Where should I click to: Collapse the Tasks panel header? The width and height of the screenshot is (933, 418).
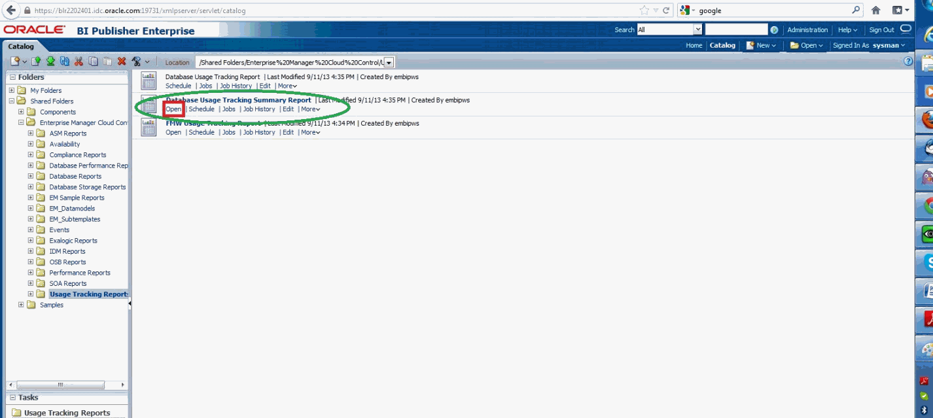(x=12, y=398)
